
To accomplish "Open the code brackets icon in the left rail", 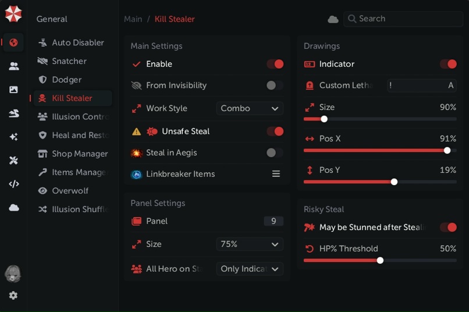I will click(13, 184).
